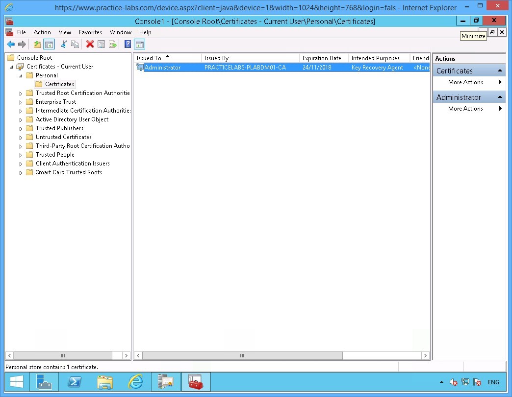
Task: Collapse the Certificates - Current User node
Action: tap(11, 66)
